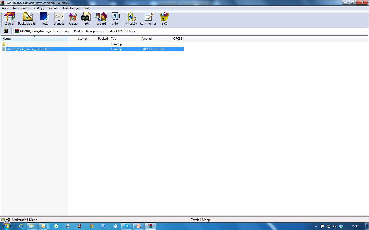
Task: Sort by the CRC32 column header
Action: [175, 39]
